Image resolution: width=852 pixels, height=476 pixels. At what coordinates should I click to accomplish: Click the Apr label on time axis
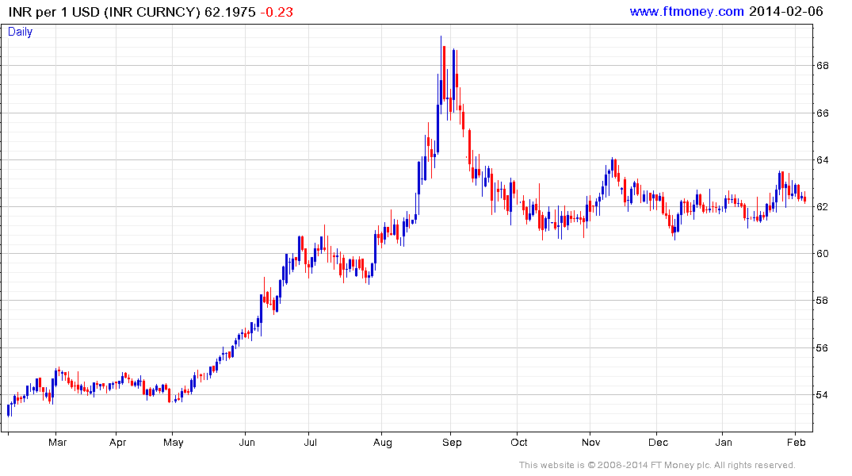click(117, 442)
